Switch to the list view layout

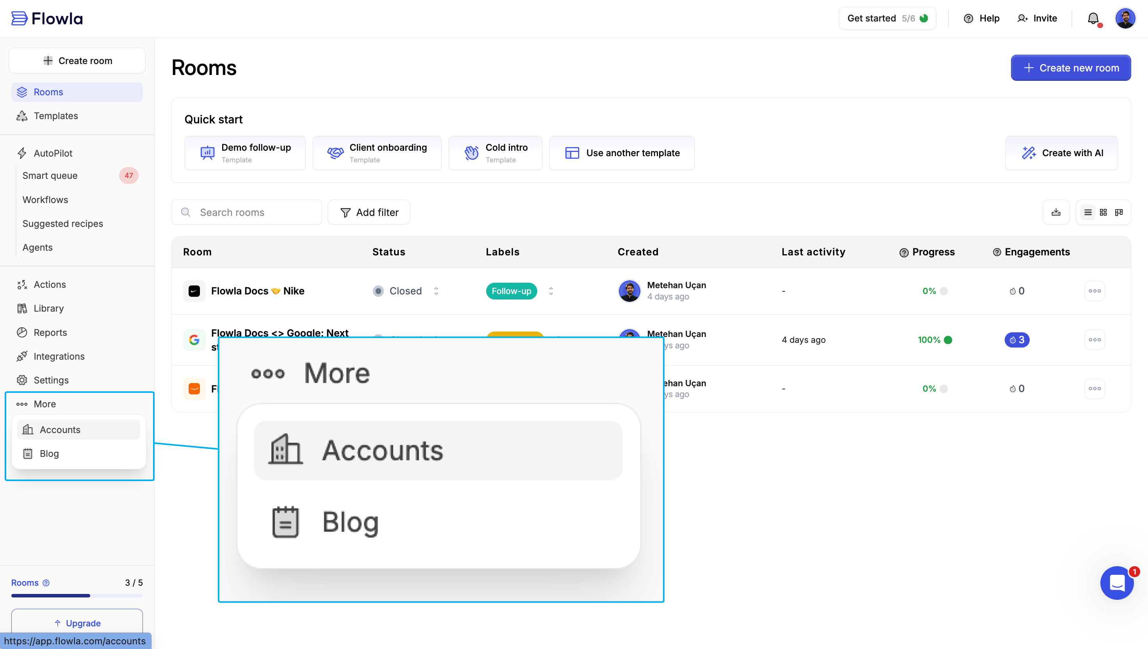[x=1088, y=212]
